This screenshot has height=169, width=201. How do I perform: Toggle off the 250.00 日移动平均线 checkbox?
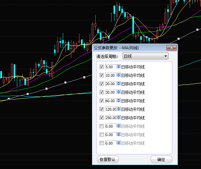(102, 118)
